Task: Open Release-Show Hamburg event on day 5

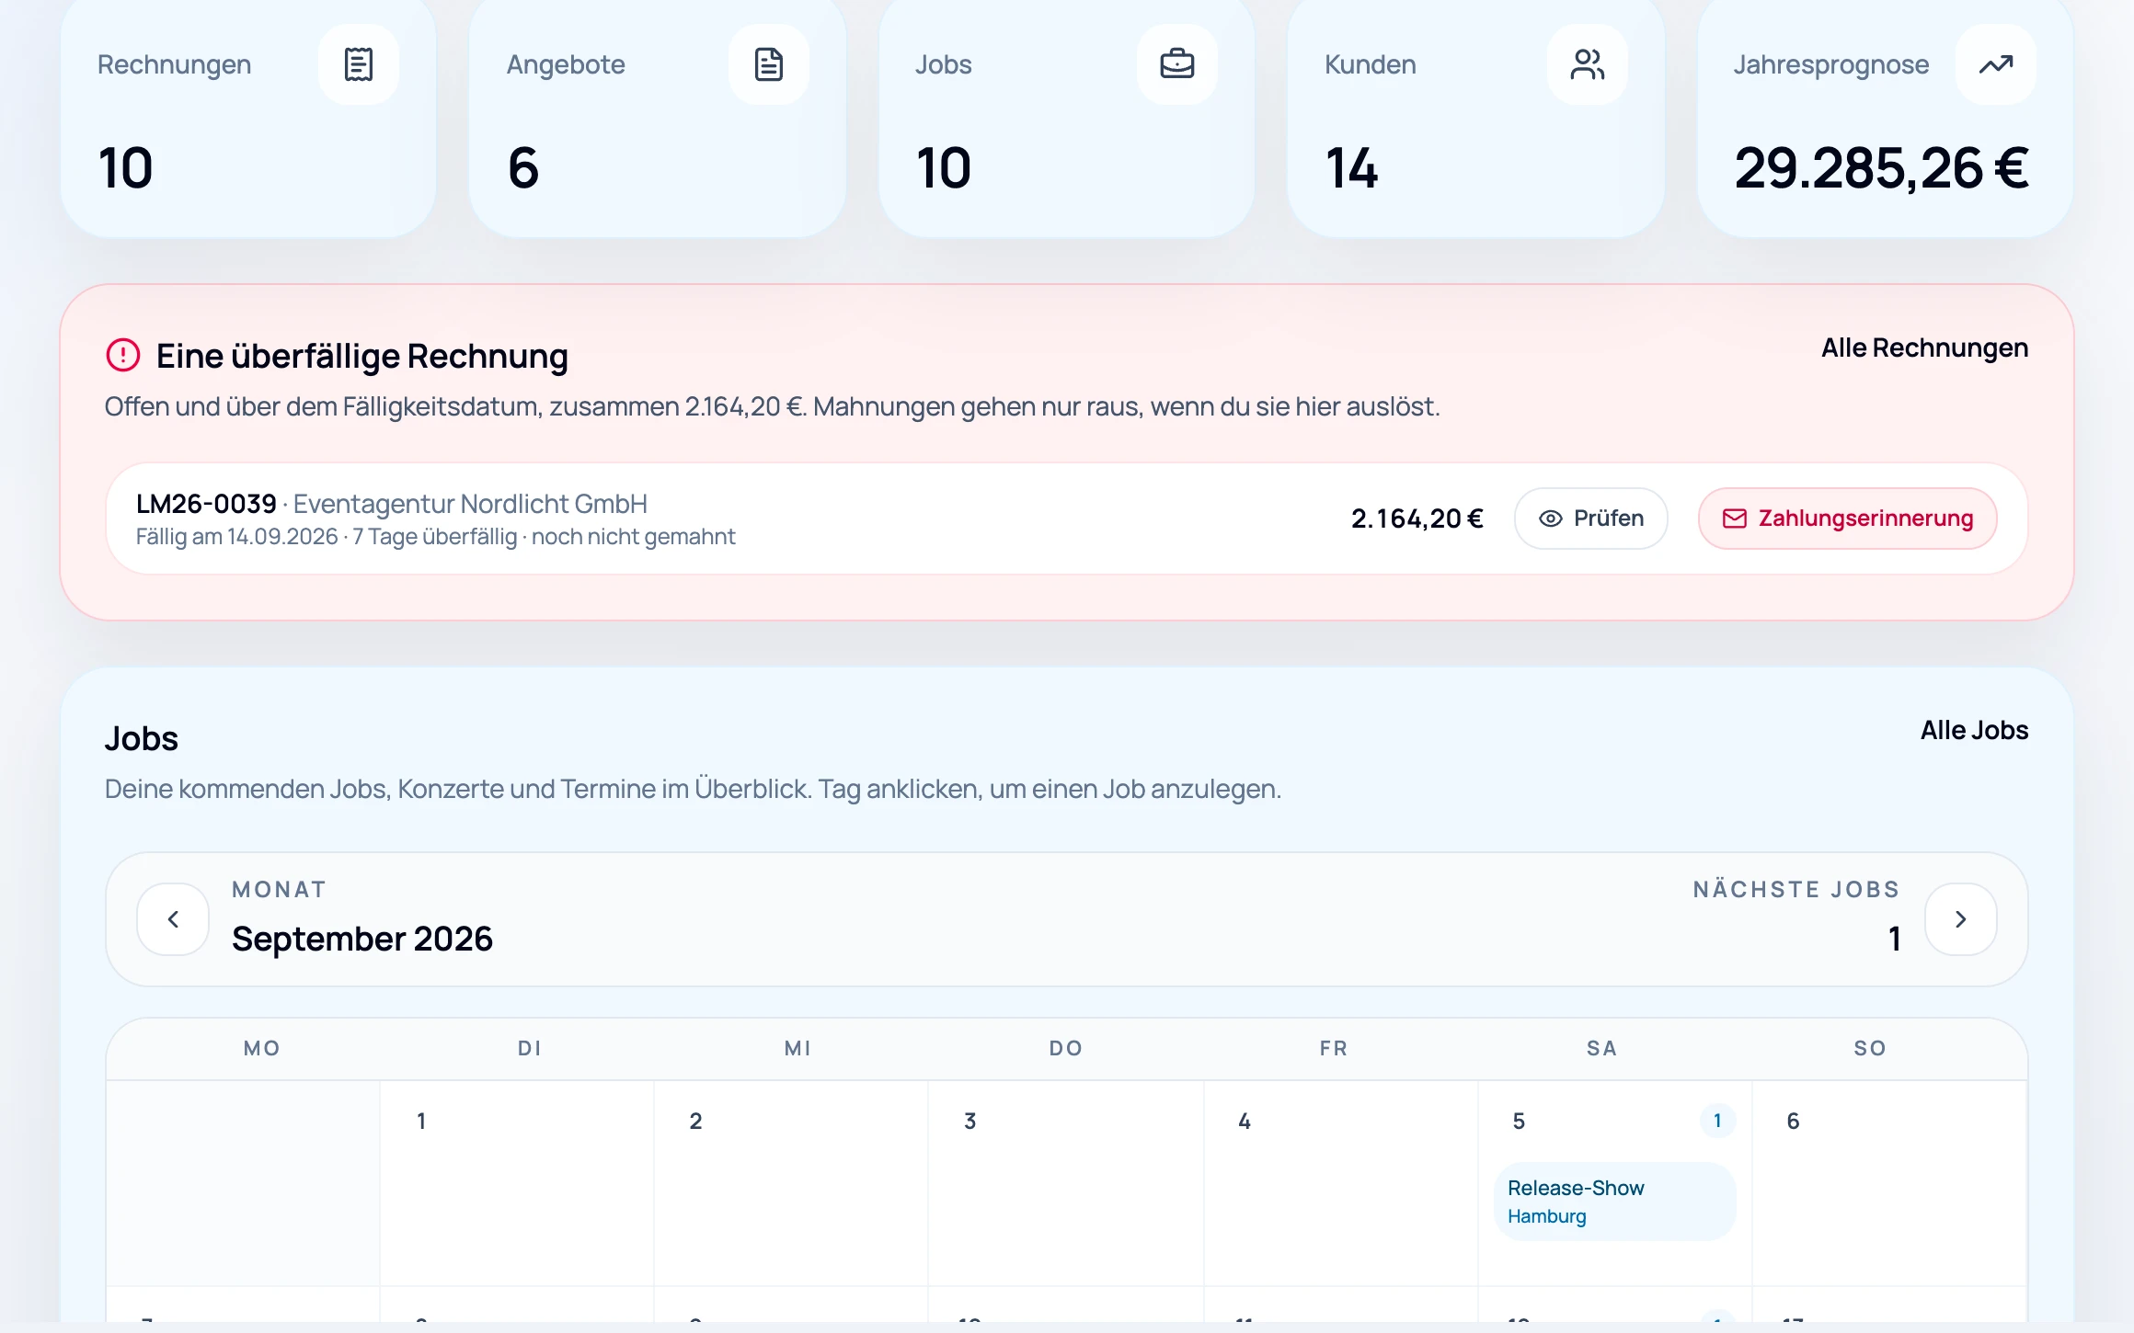Action: coord(1615,1202)
